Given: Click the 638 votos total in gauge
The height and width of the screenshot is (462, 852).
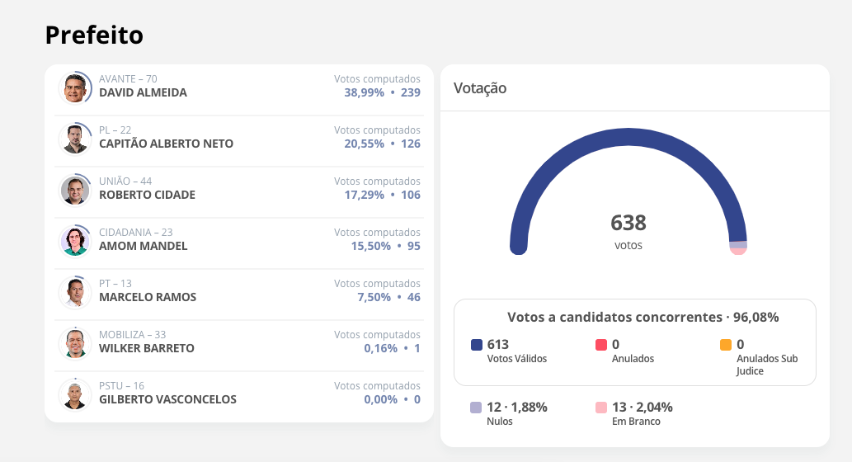Looking at the screenshot, I should pos(628,224).
